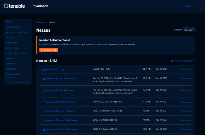Image resolution: width=205 pixels, height=135 pixels.
Task: Select Integrations in sidebar
Action: [11, 43]
